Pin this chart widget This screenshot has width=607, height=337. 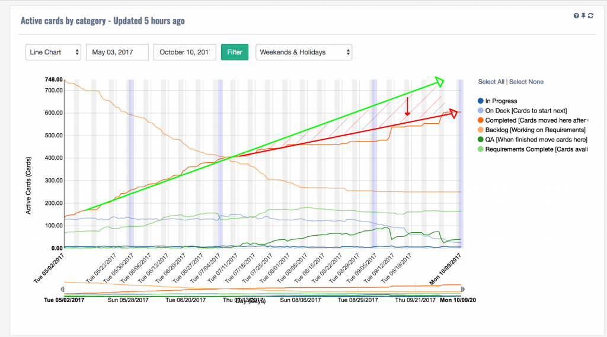tap(583, 16)
